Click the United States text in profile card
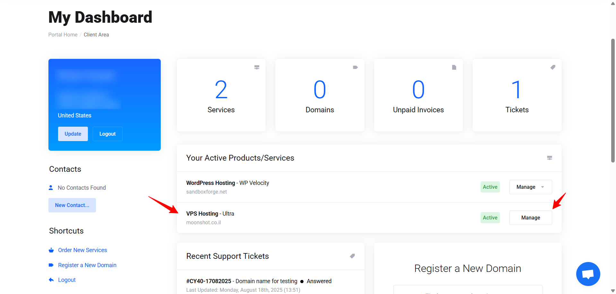Viewport: 616px width, 294px height. pos(75,115)
